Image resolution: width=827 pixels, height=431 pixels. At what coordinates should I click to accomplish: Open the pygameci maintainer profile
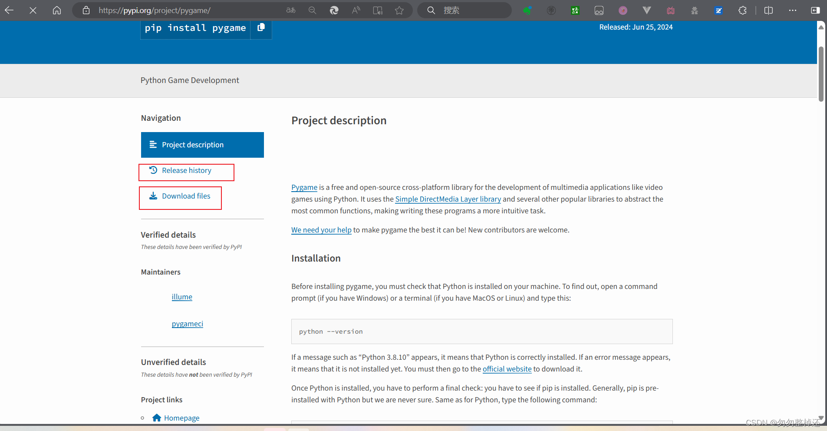(x=187, y=324)
